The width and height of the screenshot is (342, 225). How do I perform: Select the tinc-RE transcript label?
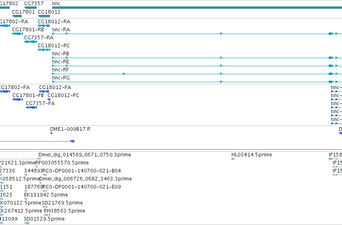[61, 62]
